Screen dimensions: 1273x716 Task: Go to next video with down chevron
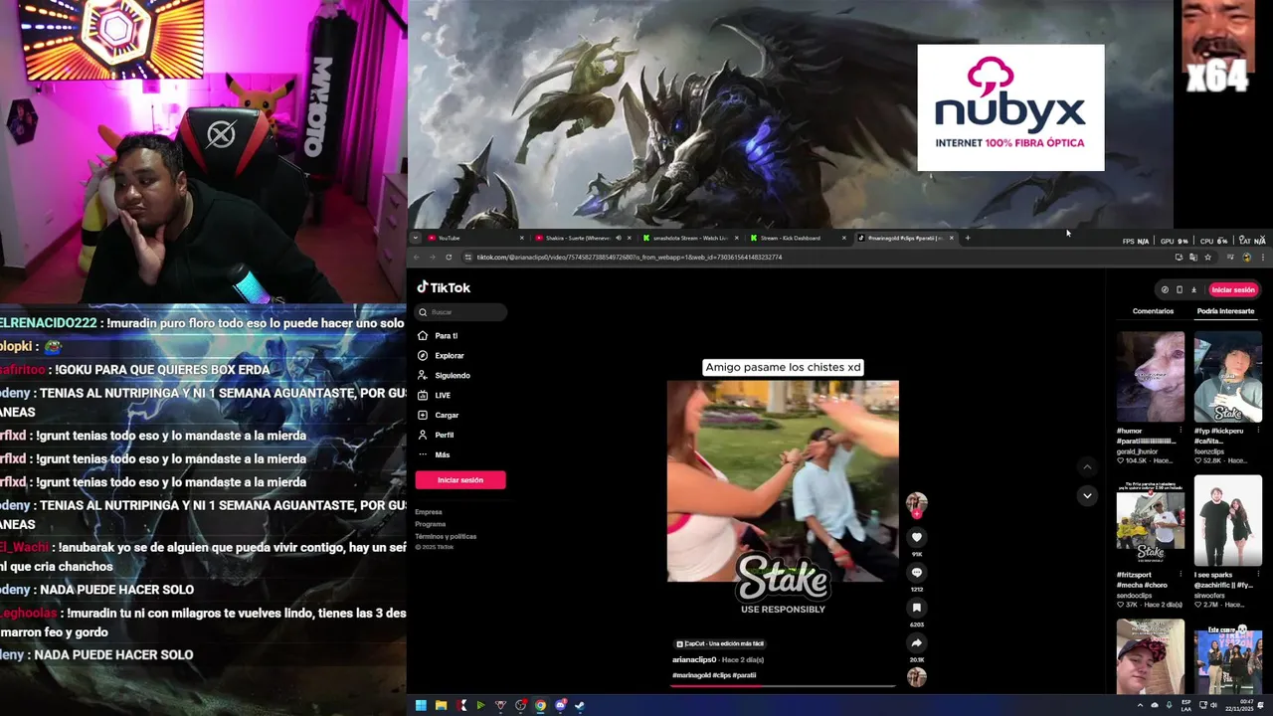1087,495
